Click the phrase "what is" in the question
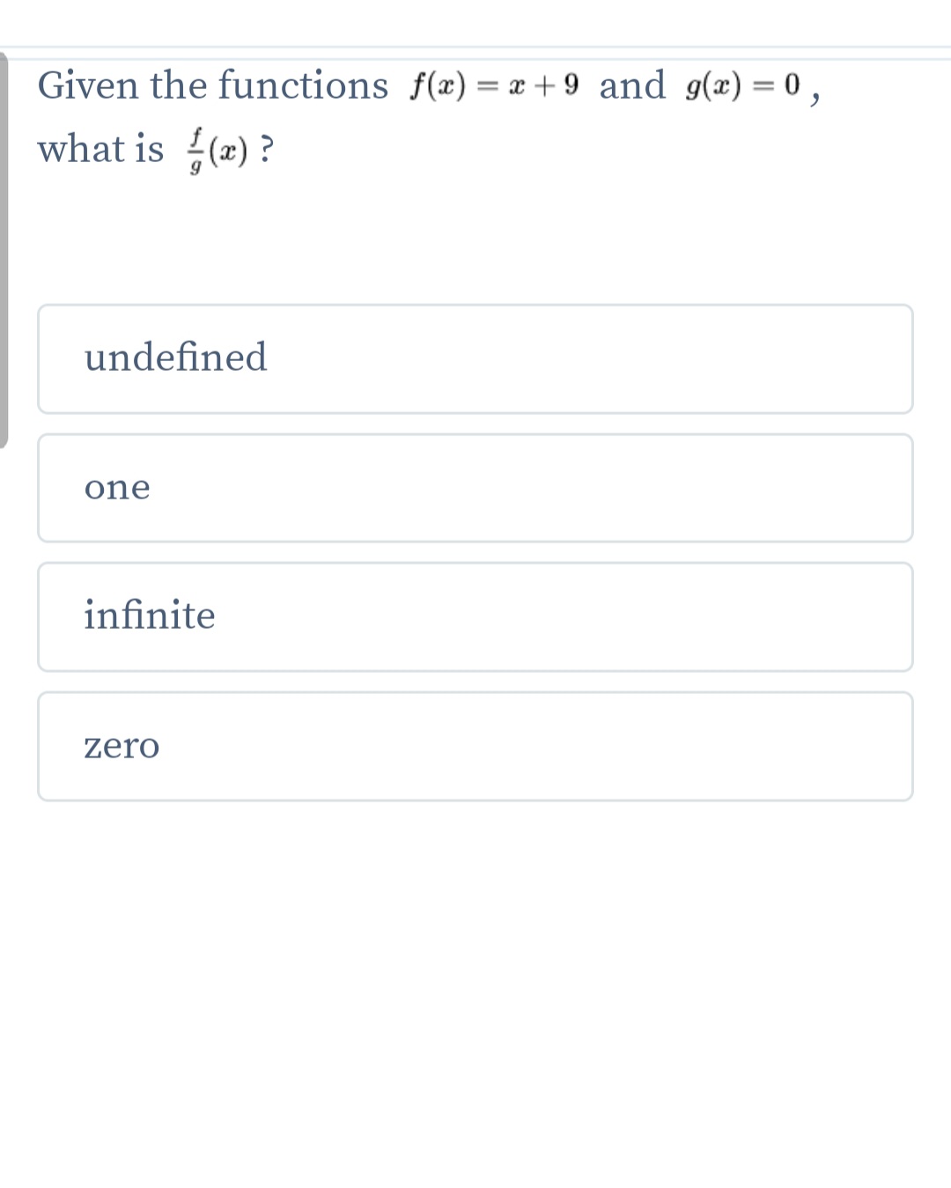The height and width of the screenshot is (1188, 951). pyautogui.click(x=100, y=149)
